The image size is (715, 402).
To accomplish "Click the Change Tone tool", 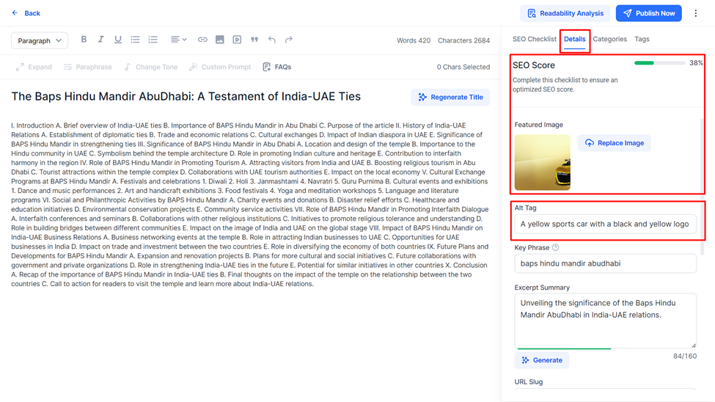I will (x=150, y=67).
